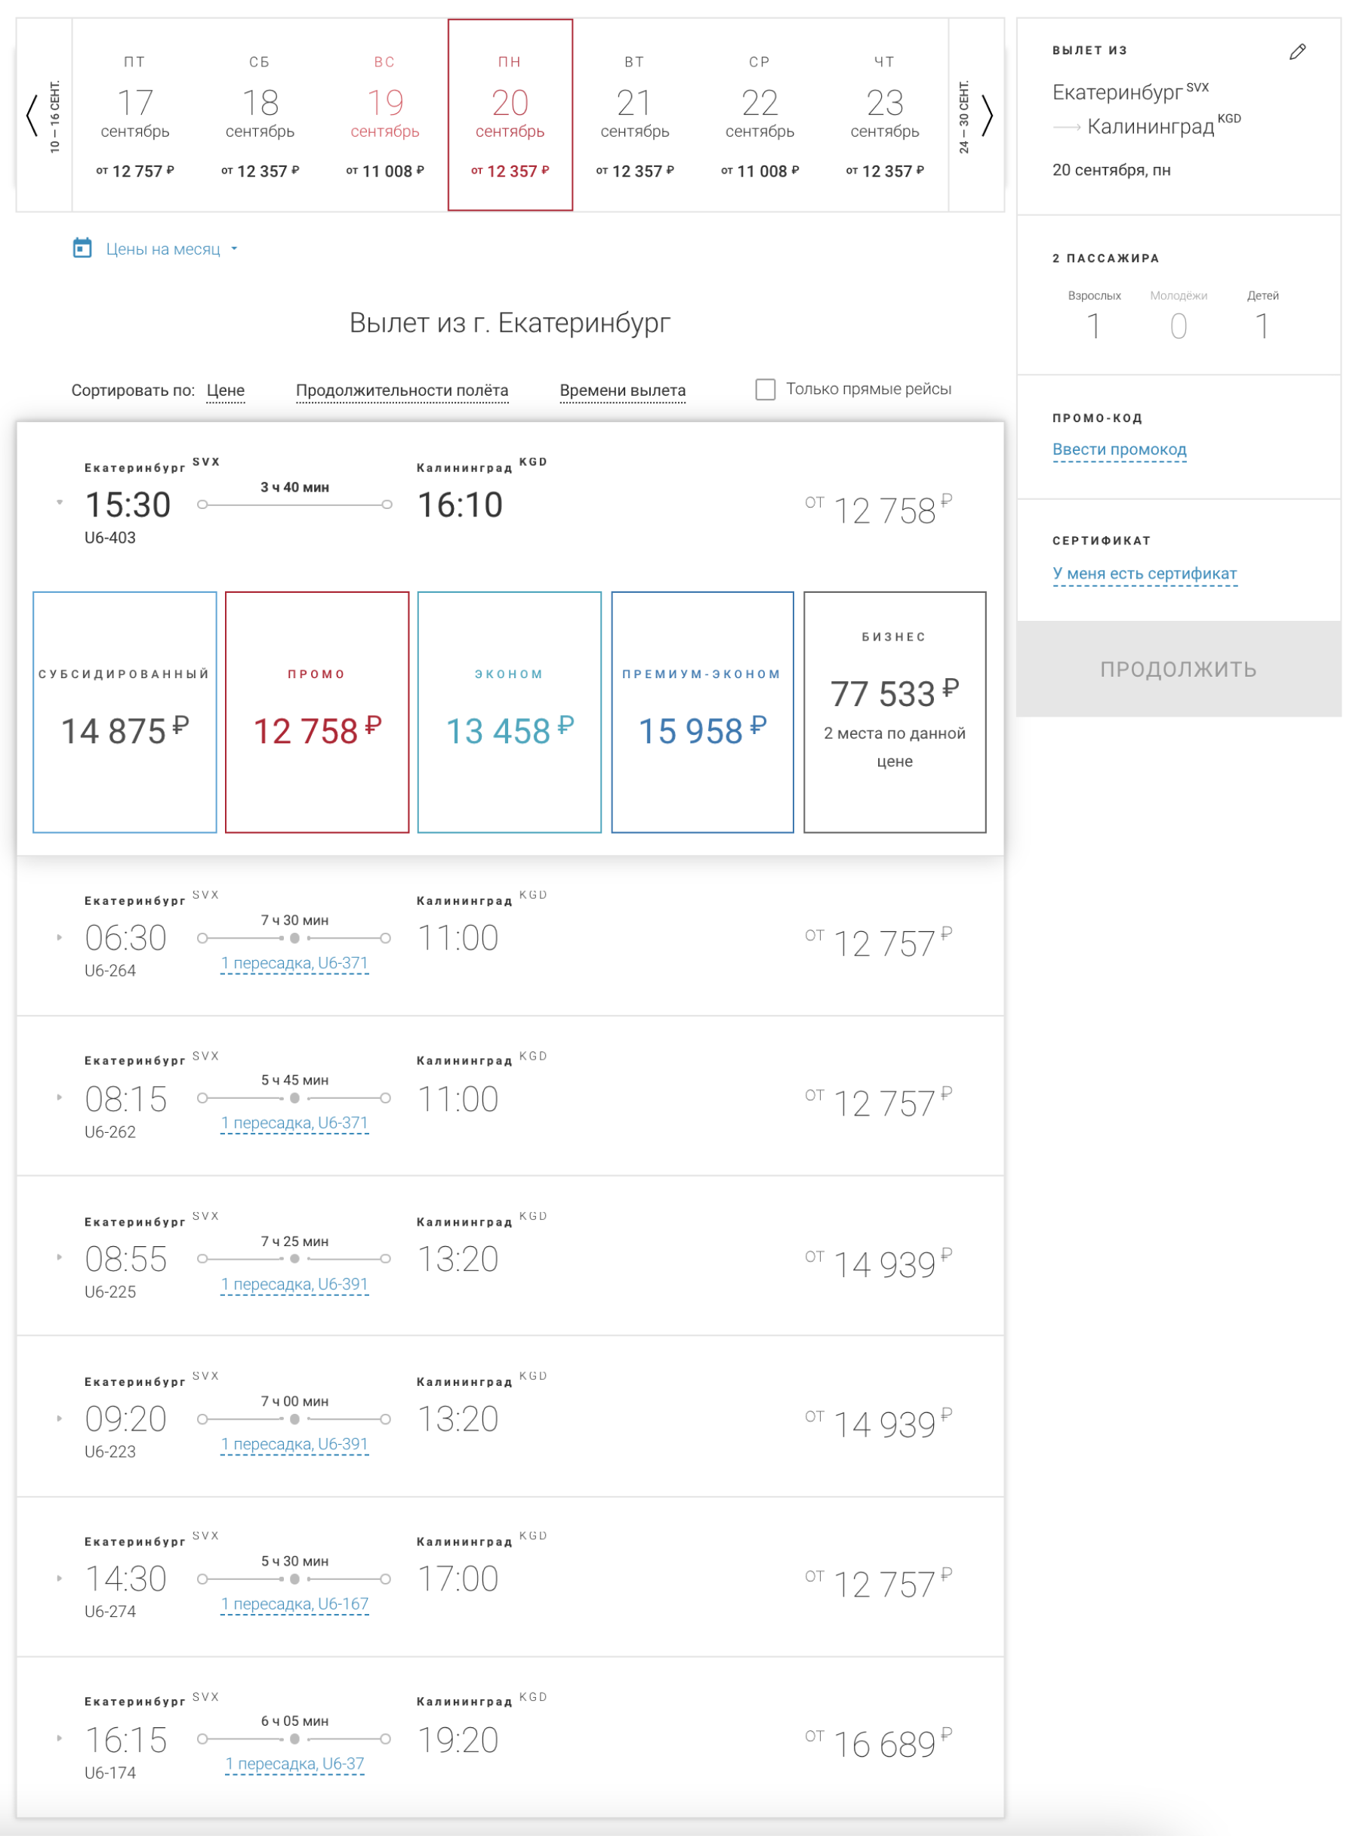
Task: Open transfer details for U6-225 flight
Action: point(294,1285)
